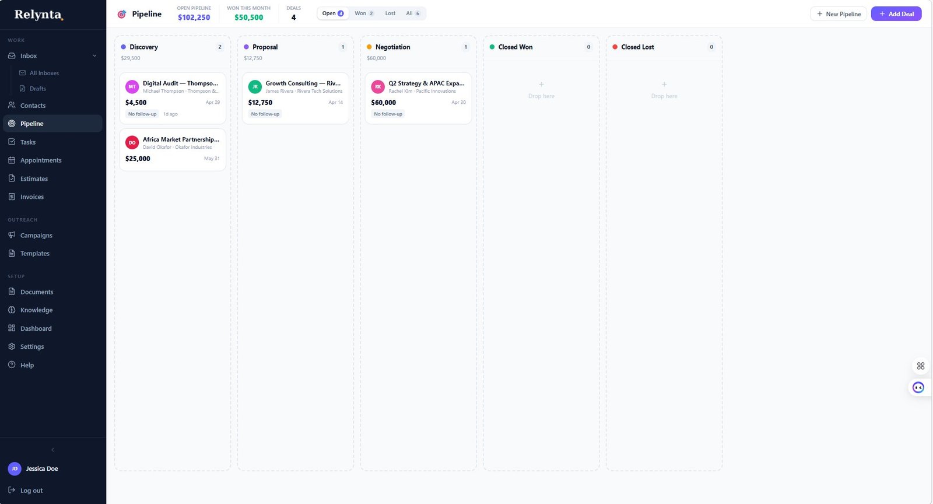The image size is (933, 504).
Task: Click the Add Deal button
Action: pos(896,14)
